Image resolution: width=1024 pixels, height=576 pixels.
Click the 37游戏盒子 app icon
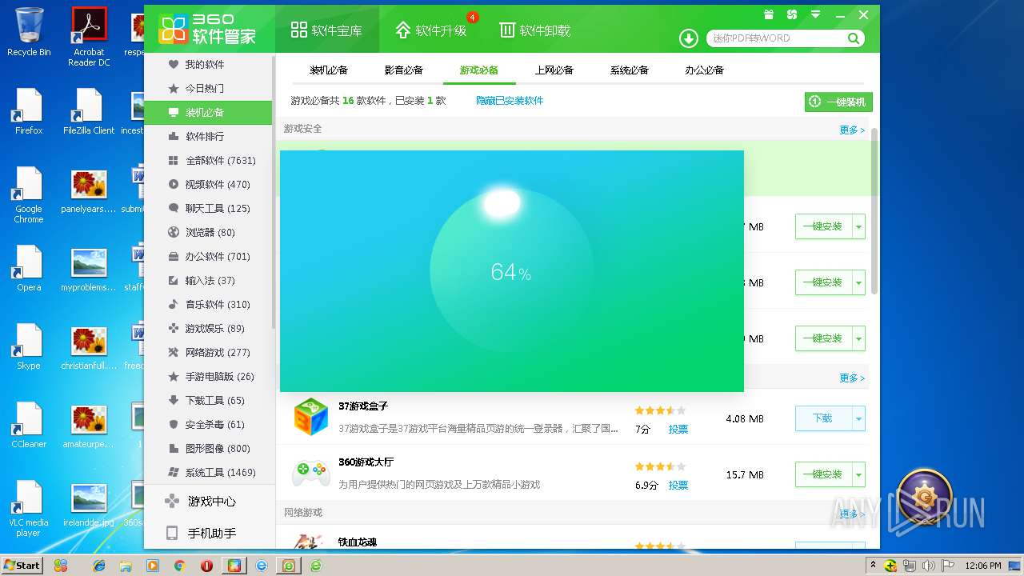(x=310, y=417)
